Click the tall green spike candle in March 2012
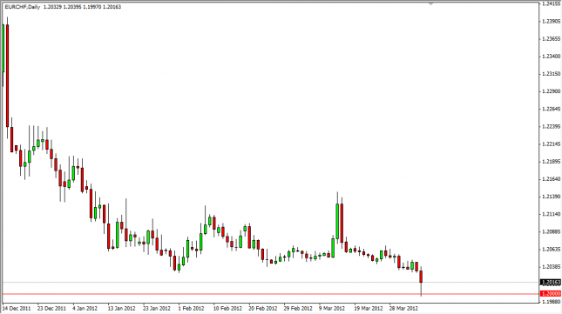This screenshot has height=314, width=562. (x=337, y=221)
